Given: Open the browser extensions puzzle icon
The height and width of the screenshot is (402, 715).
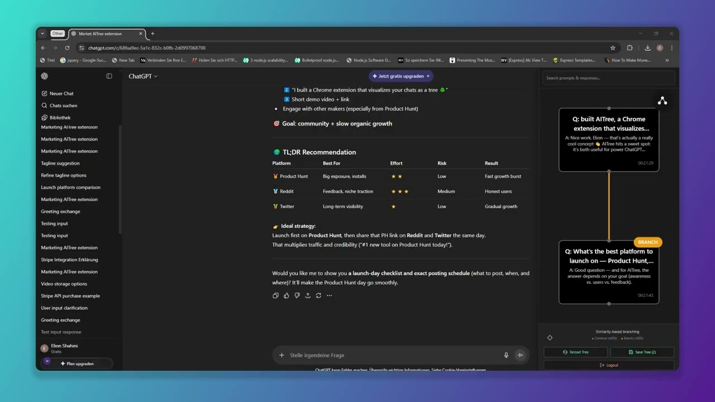Looking at the screenshot, I should click(x=630, y=48).
